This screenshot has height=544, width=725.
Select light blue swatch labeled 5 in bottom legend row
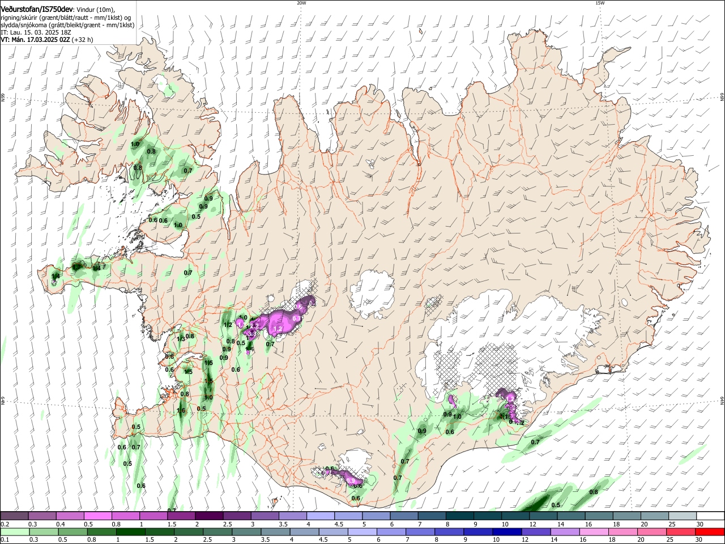coord(361,532)
